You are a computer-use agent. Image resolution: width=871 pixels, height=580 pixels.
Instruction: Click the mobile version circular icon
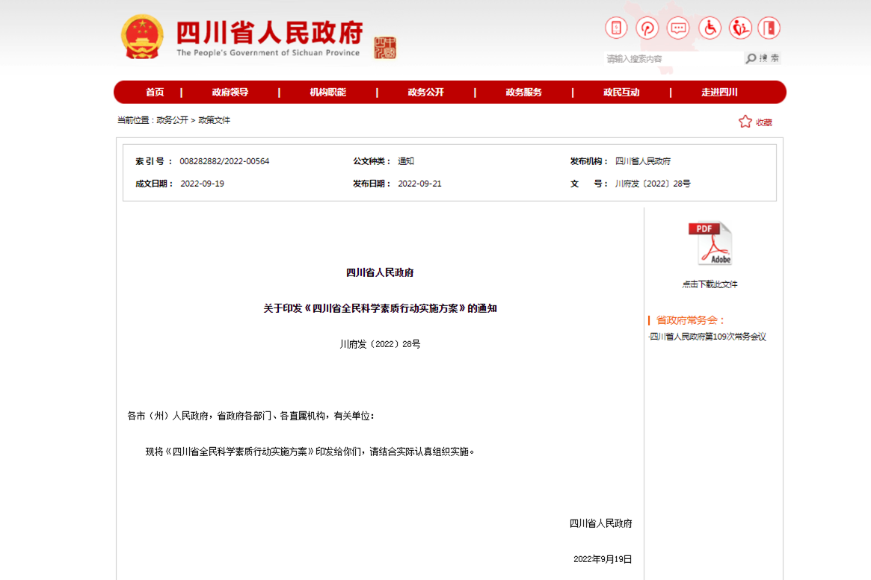click(615, 28)
